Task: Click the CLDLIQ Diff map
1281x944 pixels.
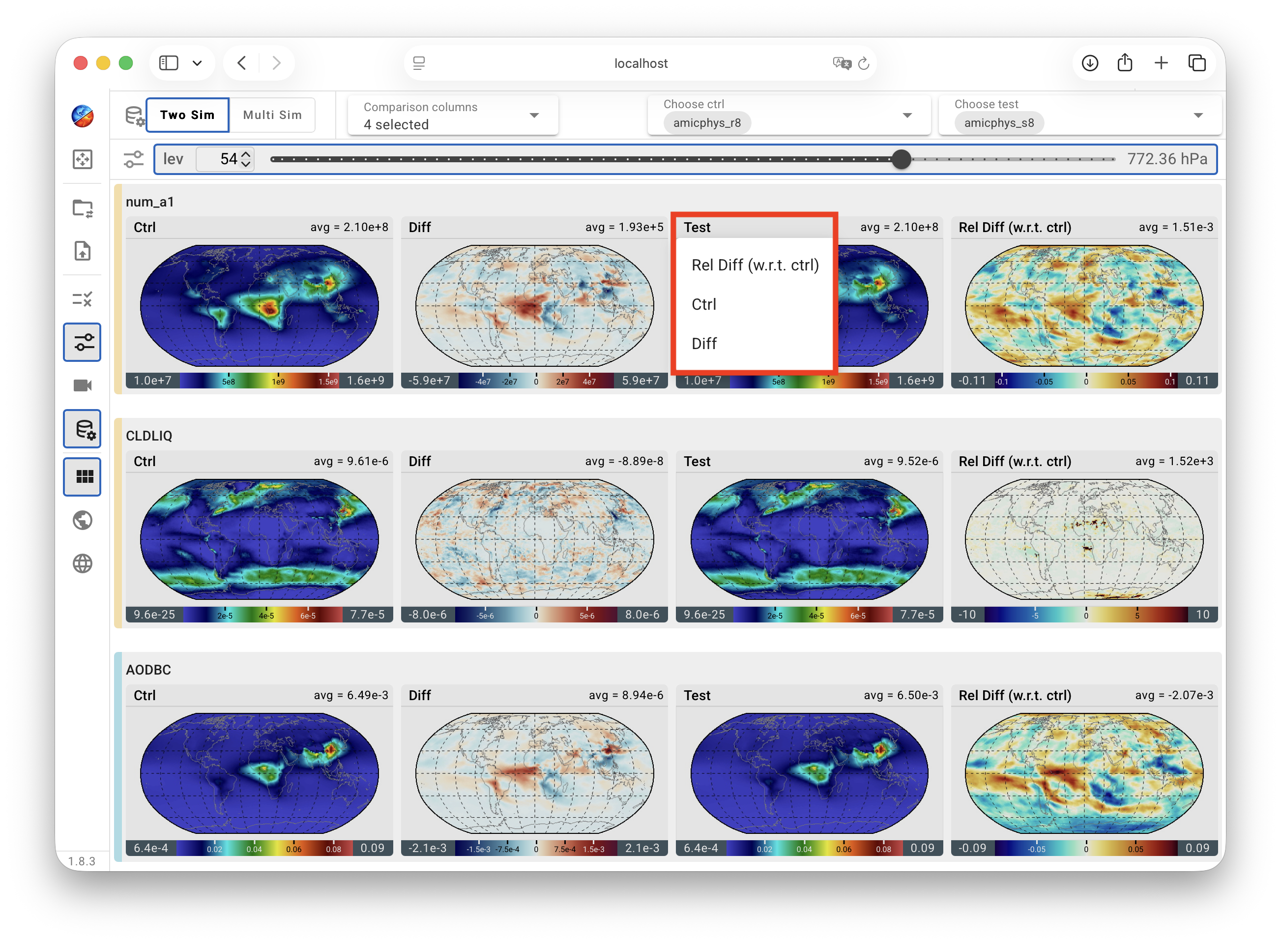Action: 534,539
